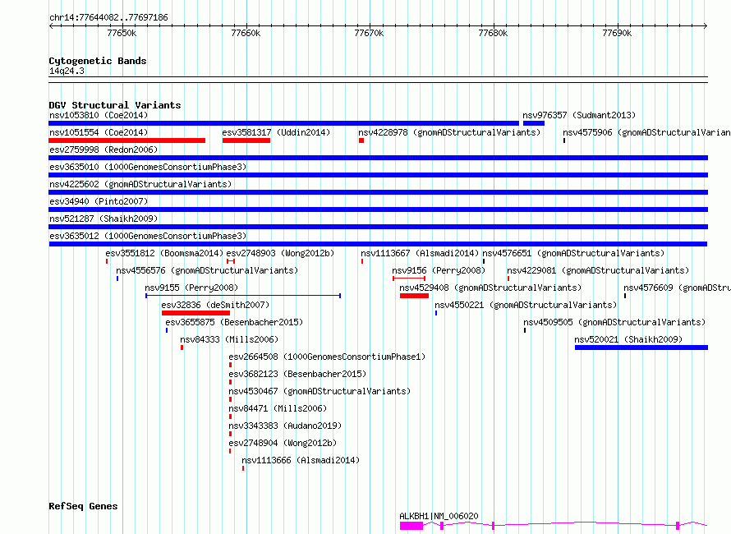Image resolution: width=731 pixels, height=534 pixels.
Task: Click the thin red line of nsv9156
Action: (x=409, y=279)
